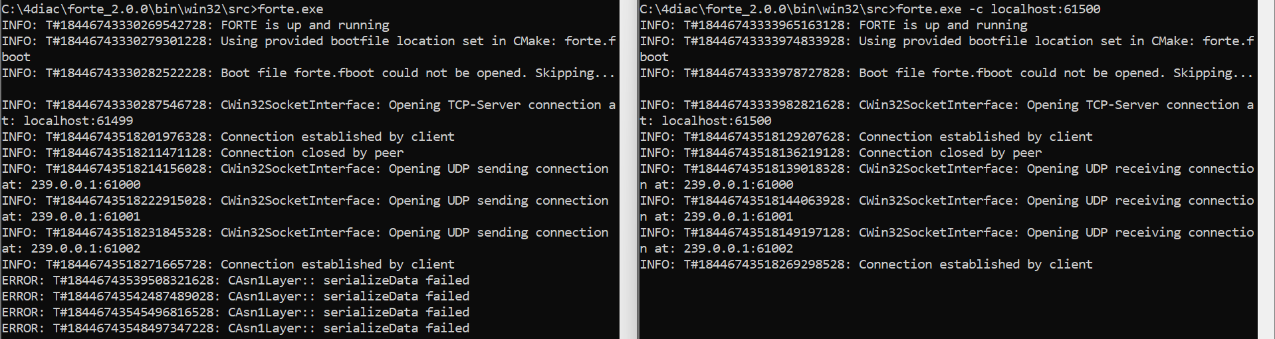Select '239.0.0.1:61001' address in left console
Screen dimensions: 1275x339
86,217
